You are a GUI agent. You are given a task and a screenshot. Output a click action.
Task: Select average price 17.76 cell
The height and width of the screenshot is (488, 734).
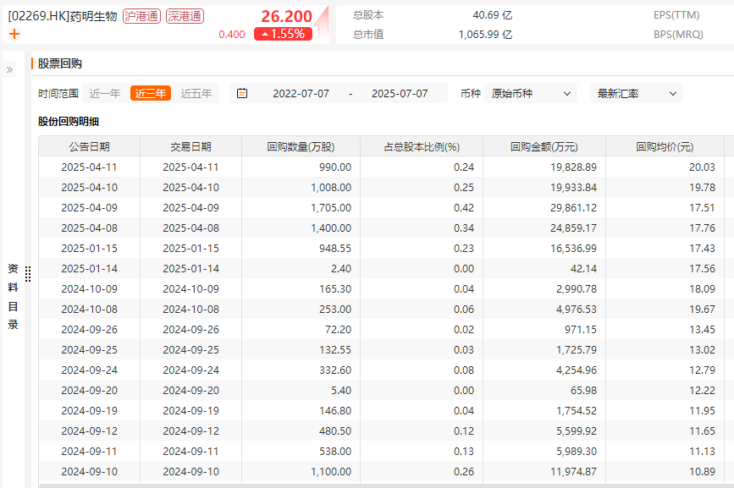point(665,228)
